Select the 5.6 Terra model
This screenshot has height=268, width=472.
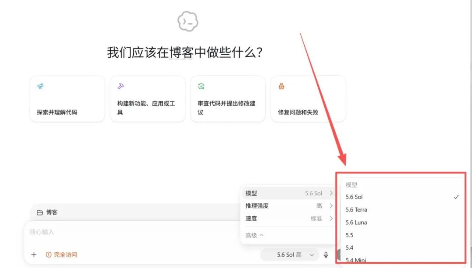pyautogui.click(x=403, y=209)
